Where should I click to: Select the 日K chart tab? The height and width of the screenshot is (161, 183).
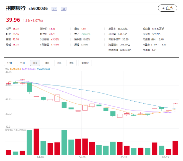35,63
